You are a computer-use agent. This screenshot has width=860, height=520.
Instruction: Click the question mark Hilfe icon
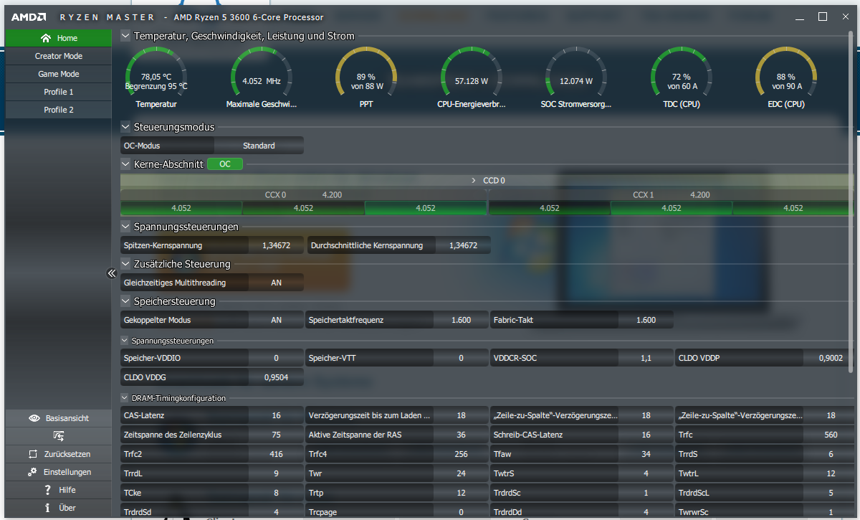[47, 490]
